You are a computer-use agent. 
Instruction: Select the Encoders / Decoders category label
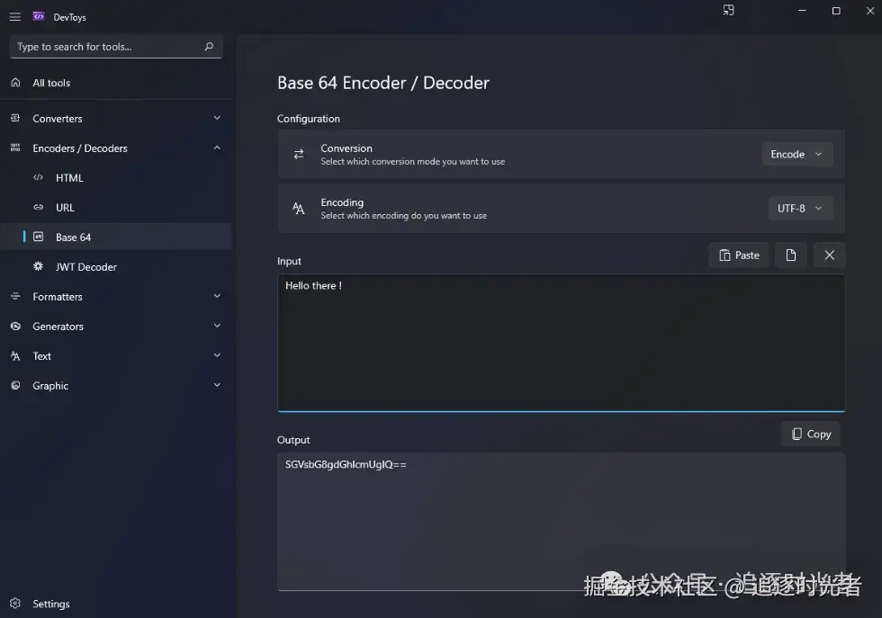click(x=80, y=148)
